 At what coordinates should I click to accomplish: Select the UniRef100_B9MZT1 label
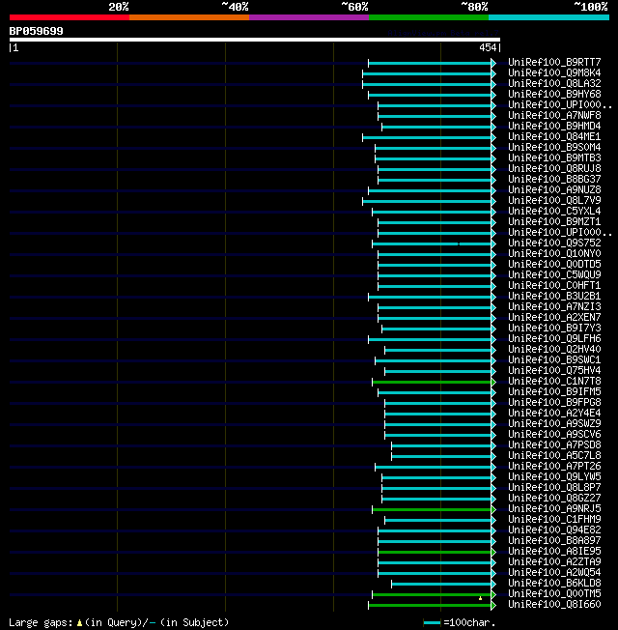554,222
